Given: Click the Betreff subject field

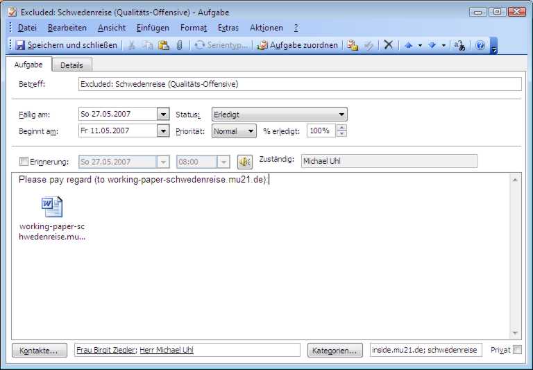Looking at the screenshot, I should pos(300,84).
